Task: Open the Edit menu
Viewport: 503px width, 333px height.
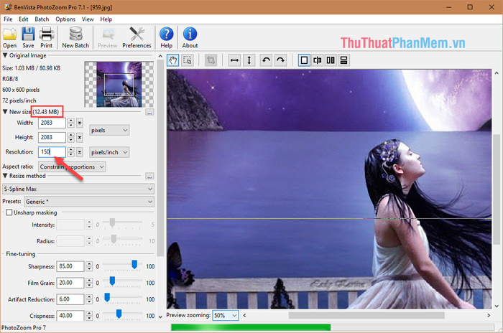Action: point(24,19)
